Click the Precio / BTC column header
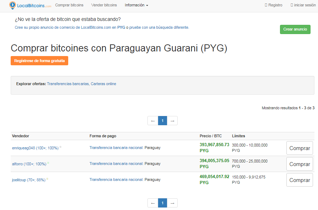 (x=211, y=136)
